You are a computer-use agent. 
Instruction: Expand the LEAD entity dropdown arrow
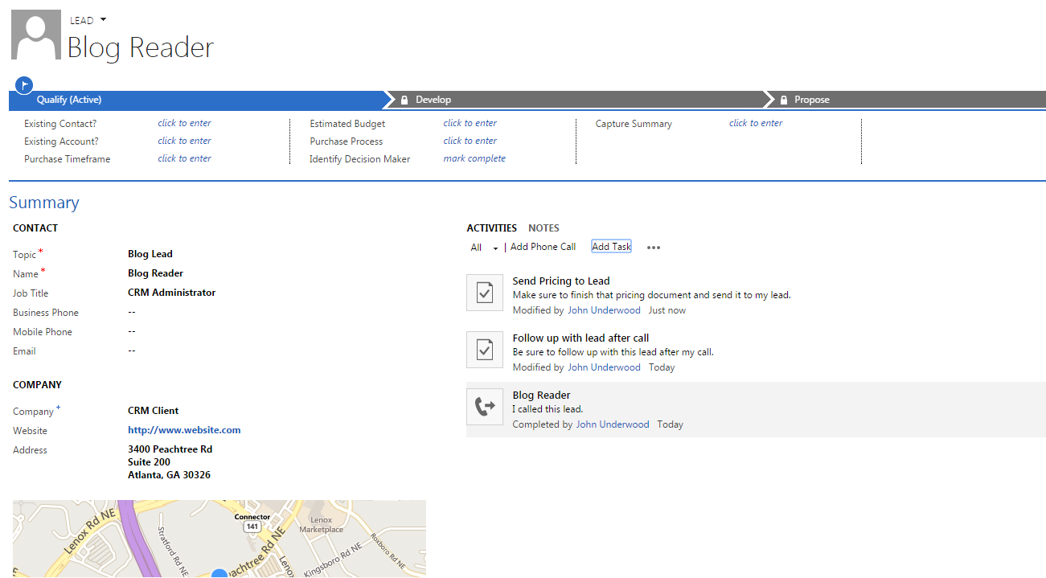tap(103, 20)
